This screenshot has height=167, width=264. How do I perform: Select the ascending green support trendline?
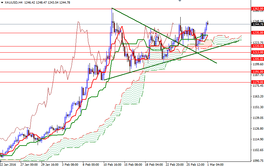coord(171,60)
